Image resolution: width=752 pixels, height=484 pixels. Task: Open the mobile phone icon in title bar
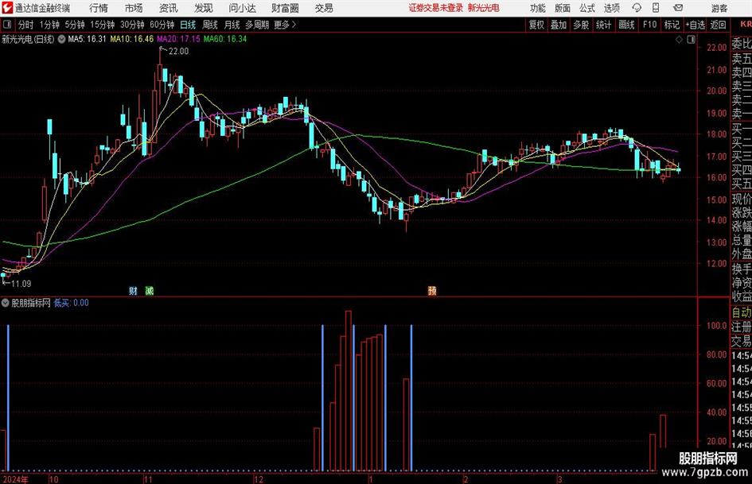(656, 8)
